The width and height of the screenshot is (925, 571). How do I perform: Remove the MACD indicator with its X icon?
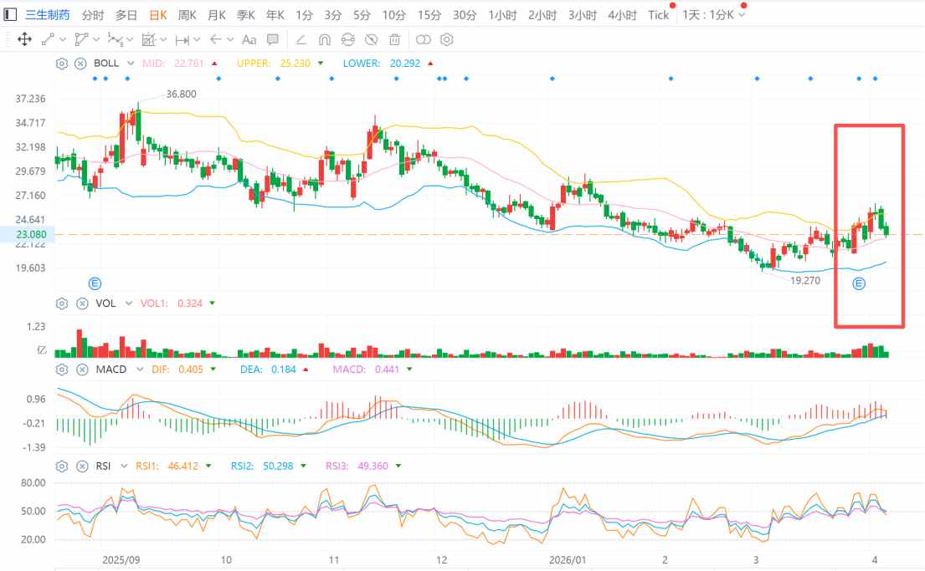pos(83,370)
